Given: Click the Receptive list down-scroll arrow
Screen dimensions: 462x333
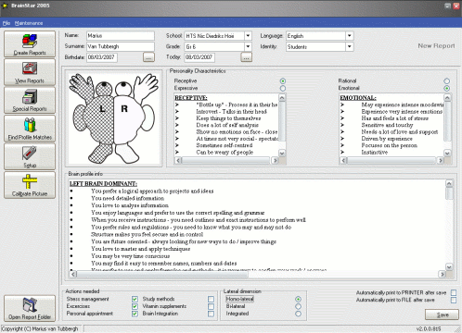Looking at the screenshot, I should pos(282,153).
